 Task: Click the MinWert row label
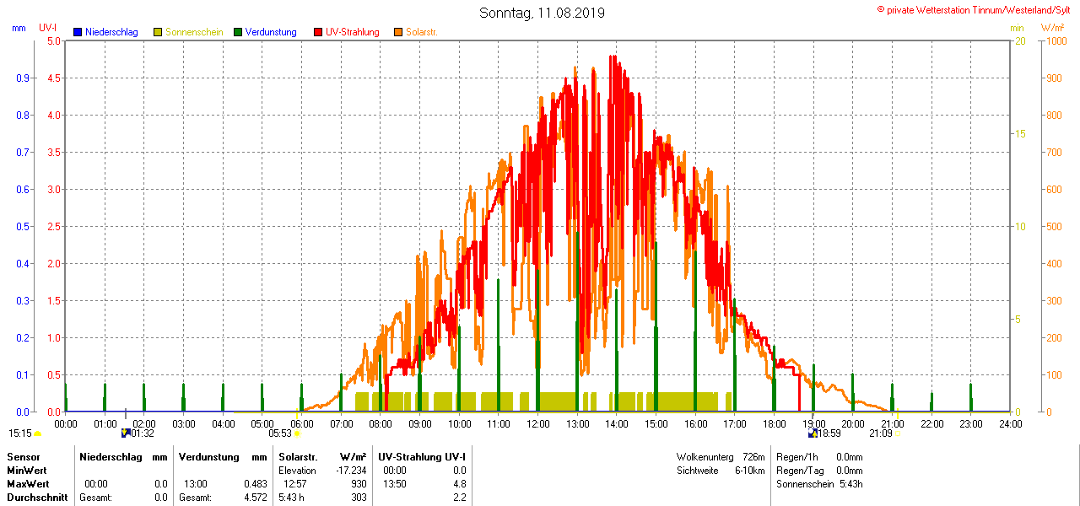27,471
